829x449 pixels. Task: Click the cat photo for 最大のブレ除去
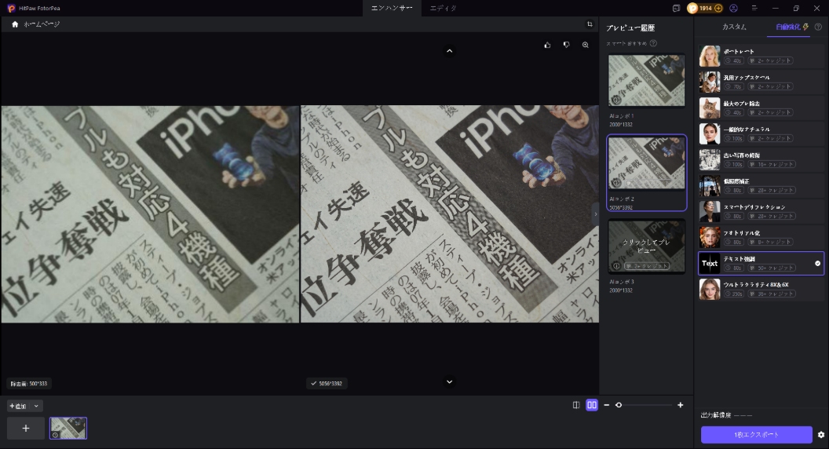[x=710, y=108]
